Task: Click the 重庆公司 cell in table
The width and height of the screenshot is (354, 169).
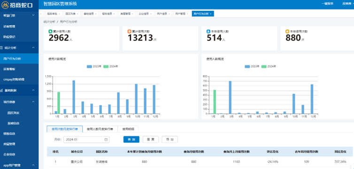Action: (x=77, y=162)
